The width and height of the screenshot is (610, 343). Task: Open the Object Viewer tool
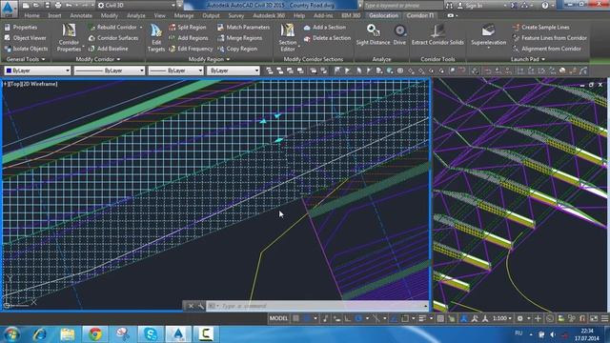26,38
